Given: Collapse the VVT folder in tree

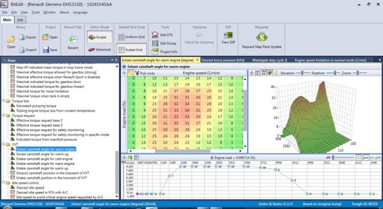Looking at the screenshot, I should click(4, 144).
